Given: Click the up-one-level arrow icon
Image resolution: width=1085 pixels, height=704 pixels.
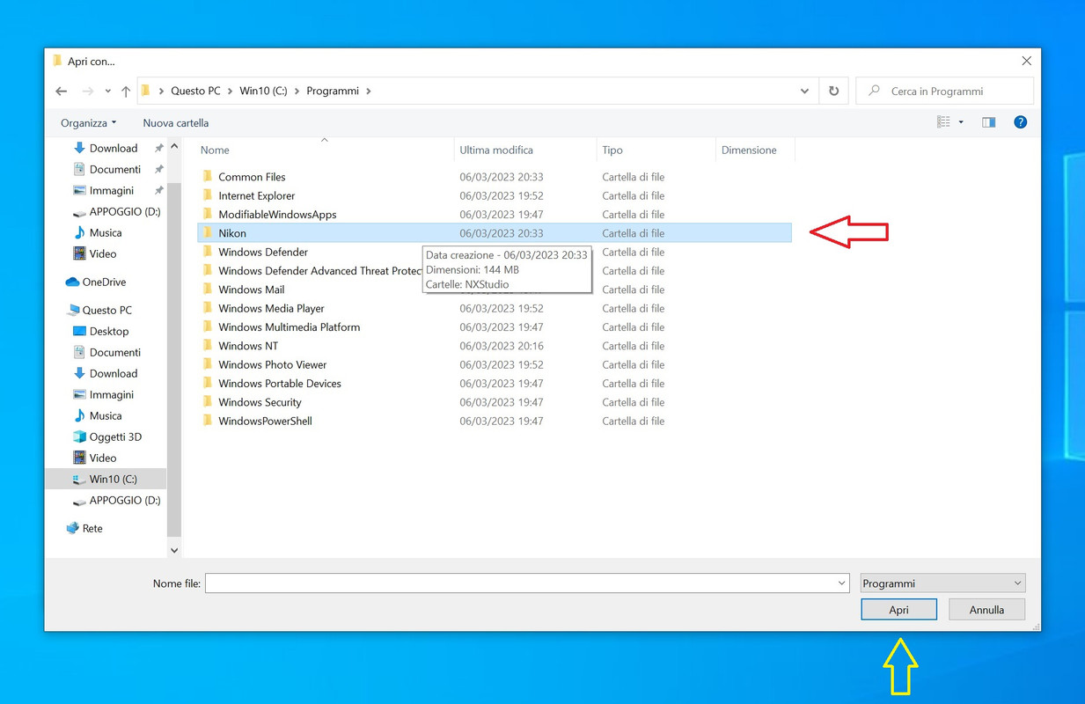Looking at the screenshot, I should [126, 92].
